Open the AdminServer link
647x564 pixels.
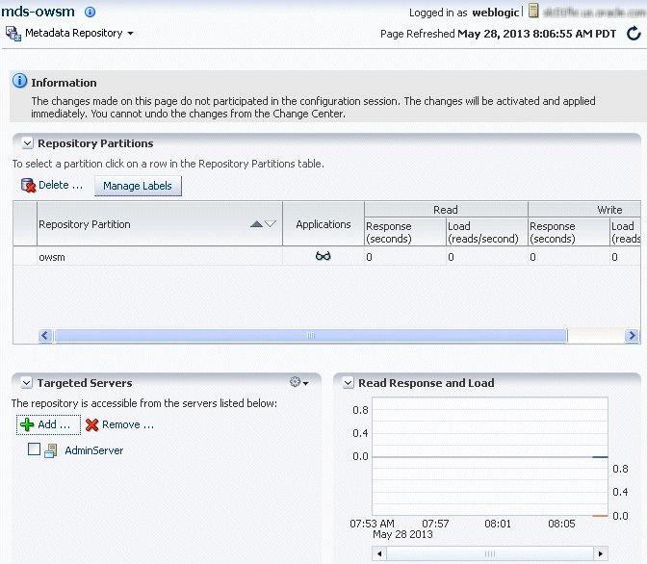tap(94, 450)
